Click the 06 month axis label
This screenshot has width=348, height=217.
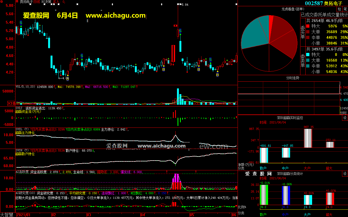[x=234, y=215]
